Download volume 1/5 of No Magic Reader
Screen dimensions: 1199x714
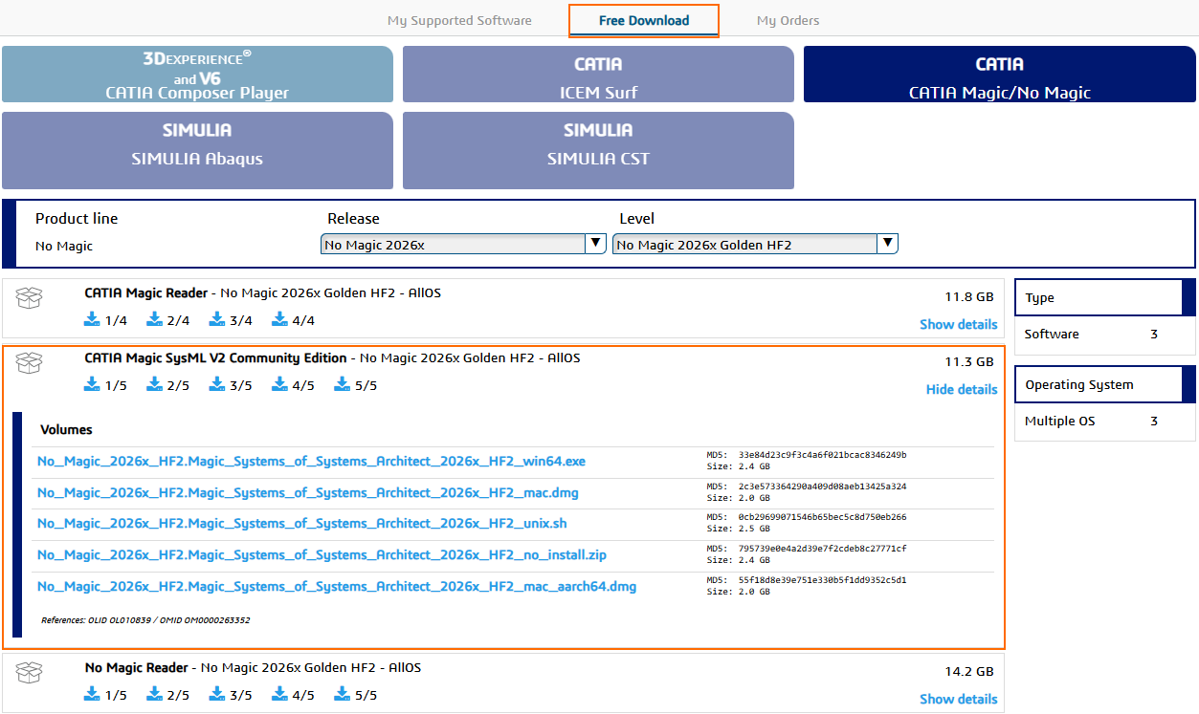[x=105, y=695]
